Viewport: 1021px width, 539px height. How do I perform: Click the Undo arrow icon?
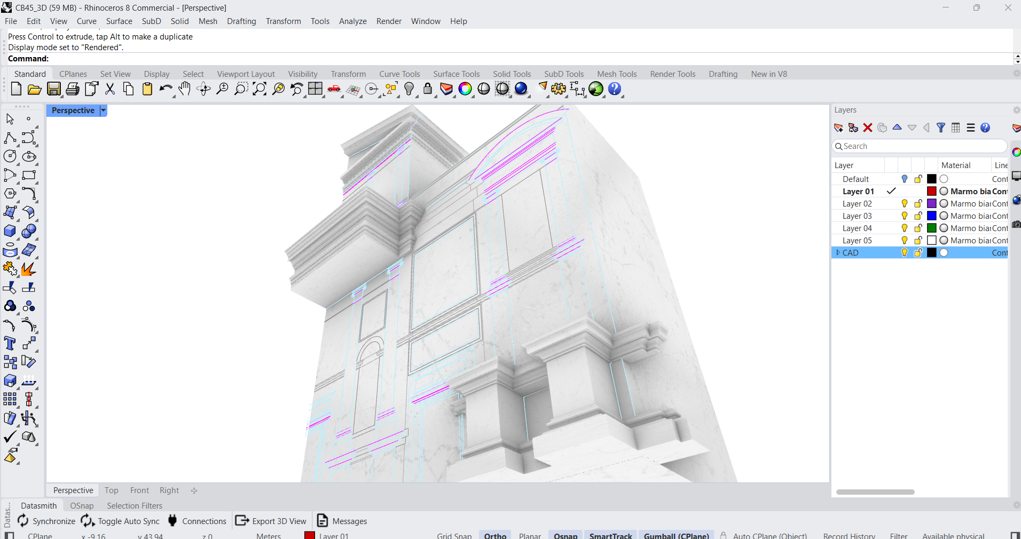pyautogui.click(x=166, y=89)
